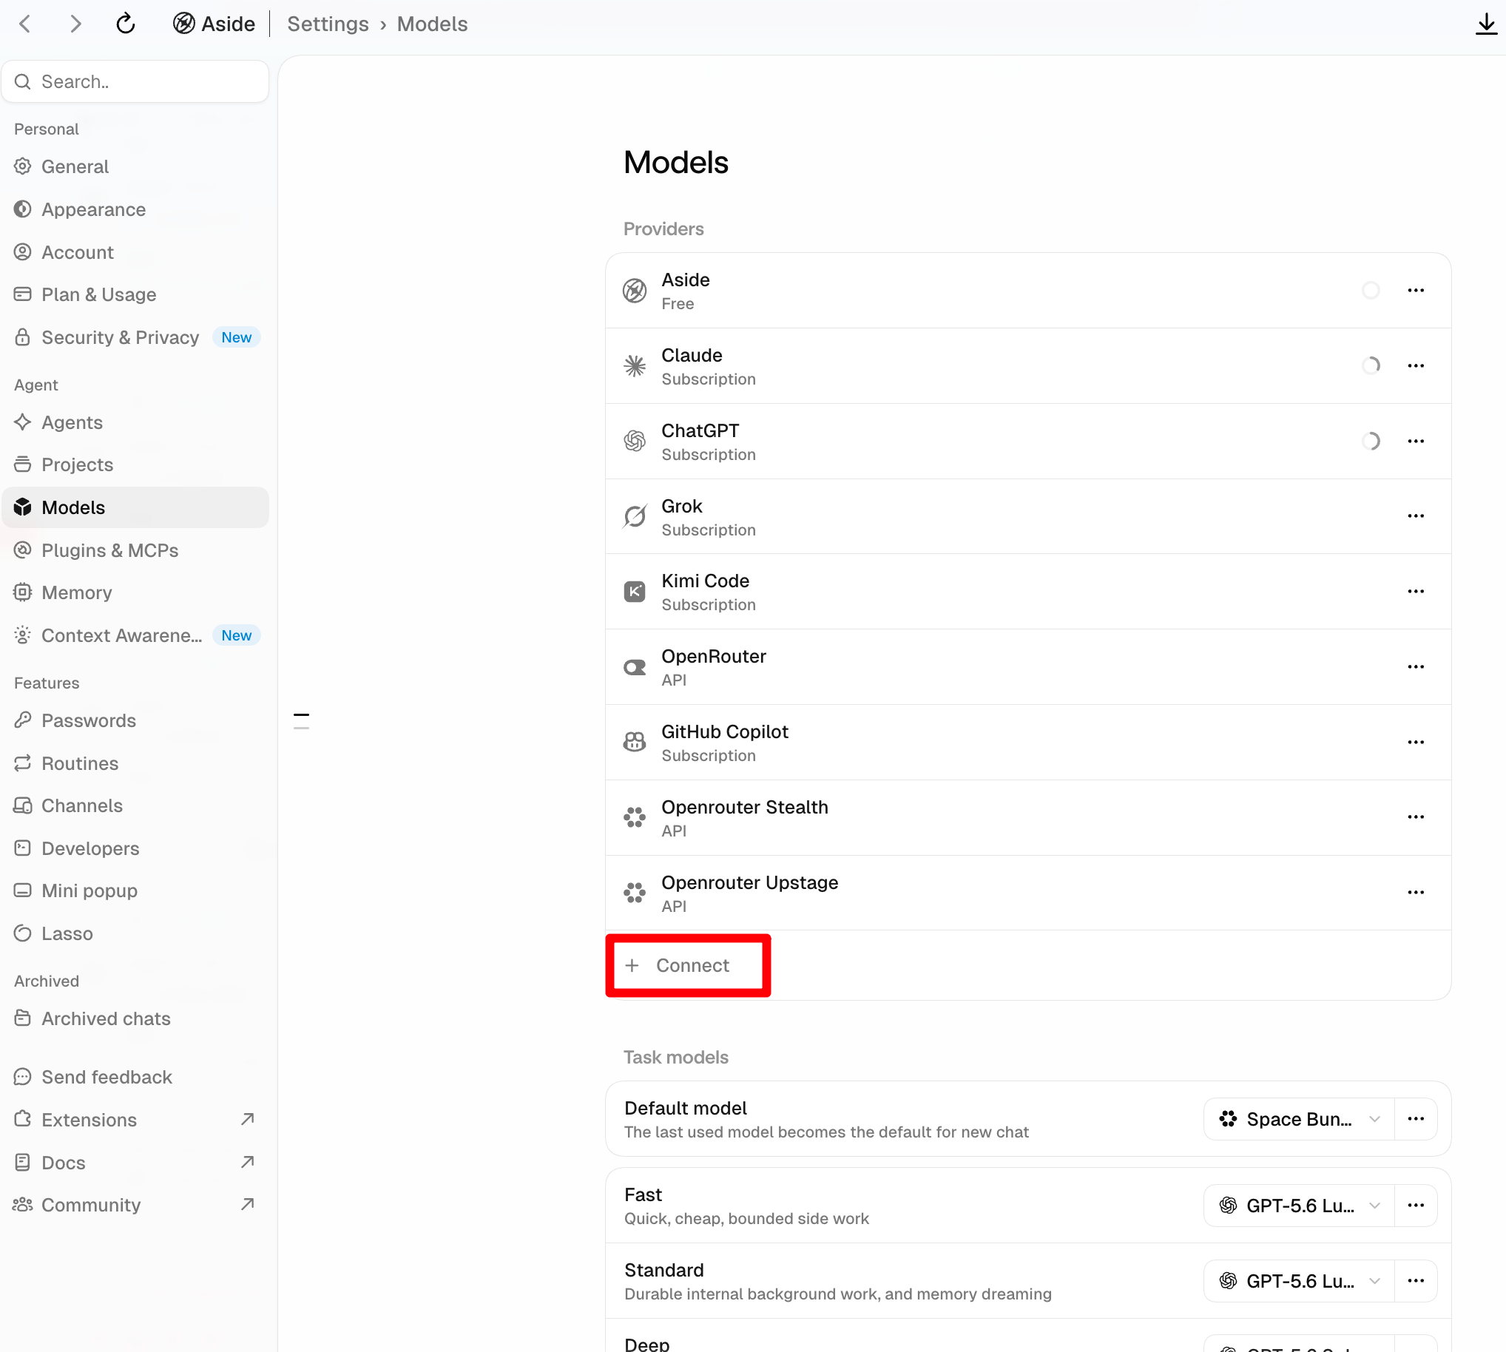This screenshot has width=1506, height=1352.
Task: Open more options for Aside provider
Action: pyautogui.click(x=1415, y=291)
